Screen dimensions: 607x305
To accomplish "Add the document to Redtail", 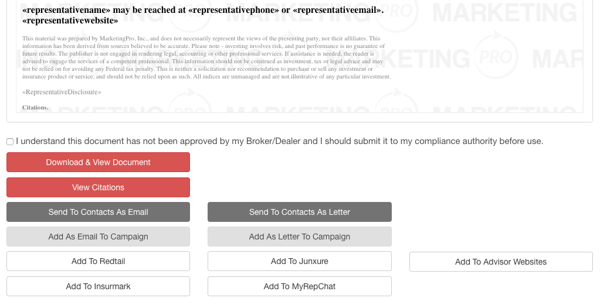I will [x=98, y=261].
